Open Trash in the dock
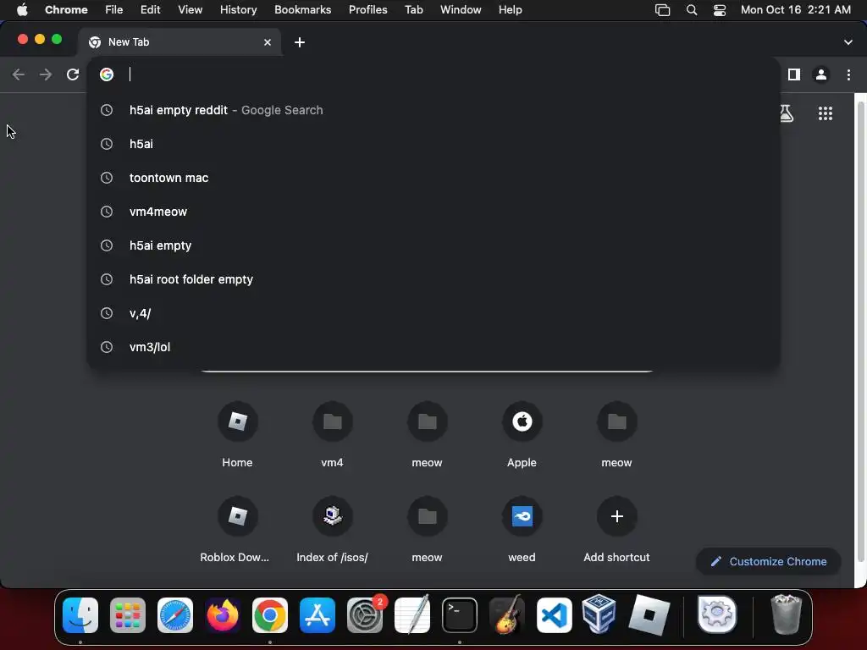Image resolution: width=867 pixels, height=650 pixels. (x=786, y=614)
